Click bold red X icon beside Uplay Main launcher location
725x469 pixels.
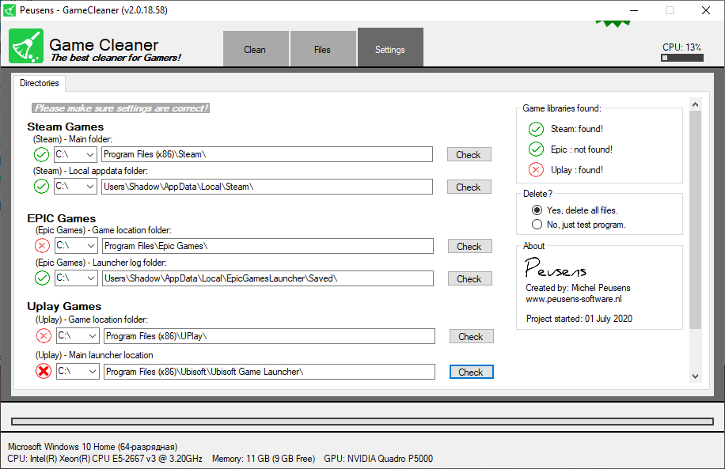pyautogui.click(x=44, y=371)
